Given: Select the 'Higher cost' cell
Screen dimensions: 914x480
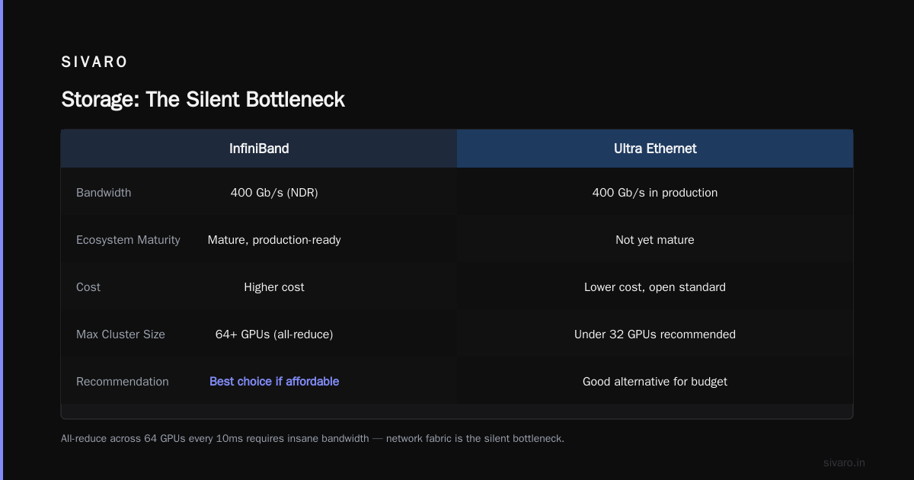Looking at the screenshot, I should click(x=274, y=287).
